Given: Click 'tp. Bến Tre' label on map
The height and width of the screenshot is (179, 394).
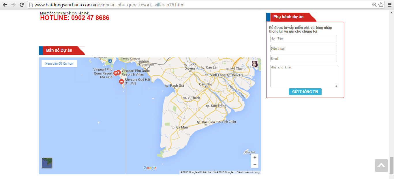Looking at the screenshot, I should (236, 75).
